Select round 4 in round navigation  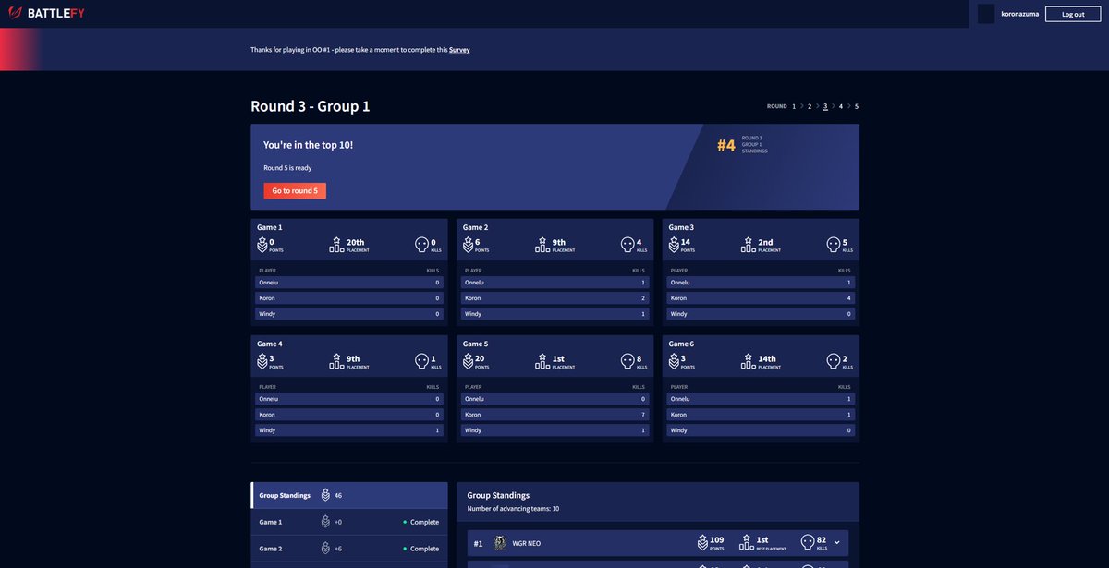click(x=841, y=106)
